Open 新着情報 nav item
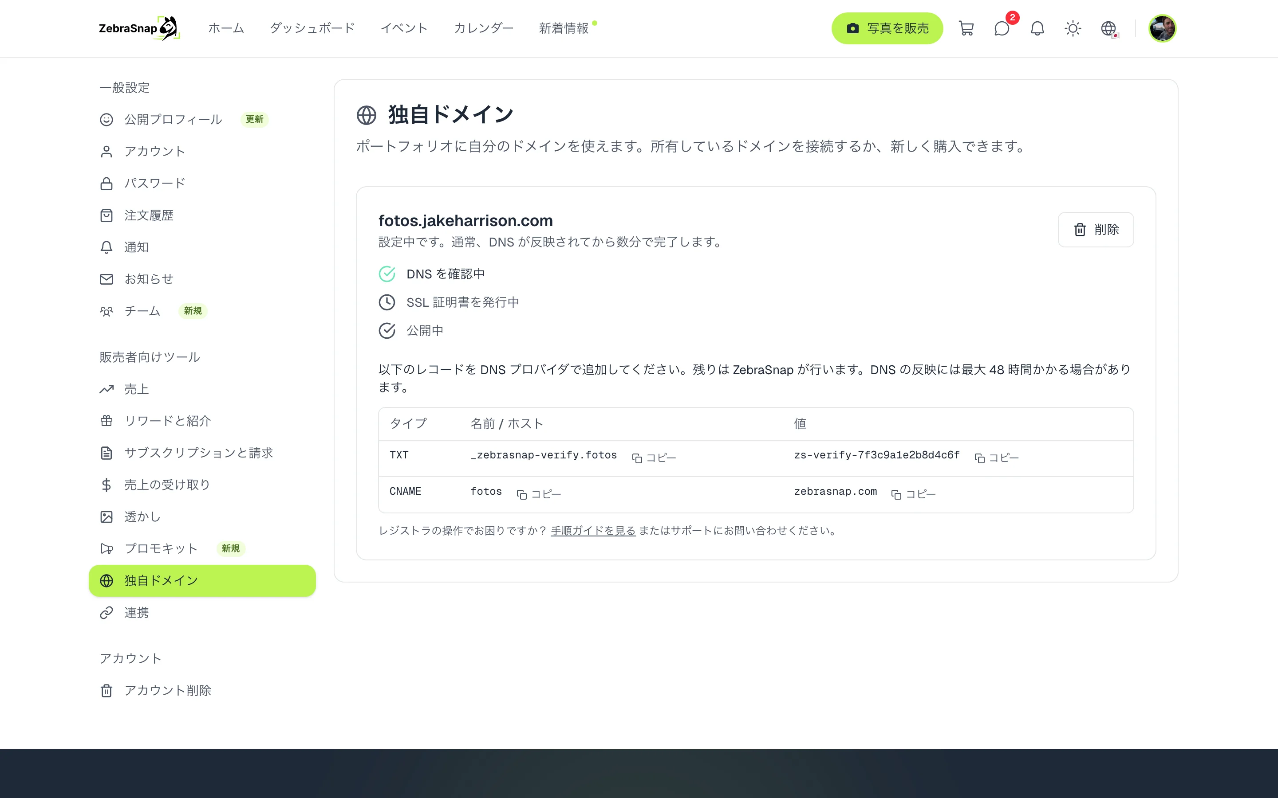This screenshot has height=798, width=1278. [564, 28]
